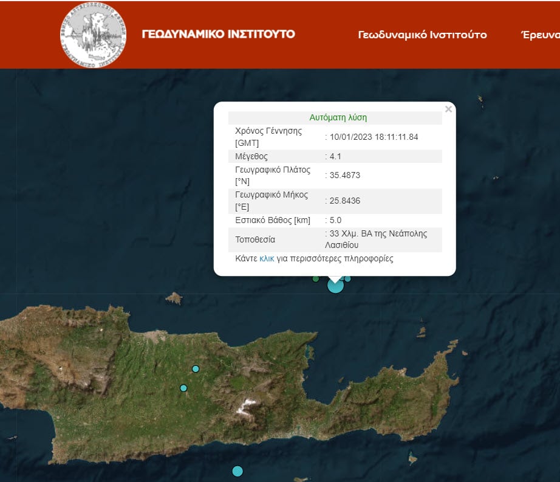Close the earthquake info popup

click(x=449, y=109)
